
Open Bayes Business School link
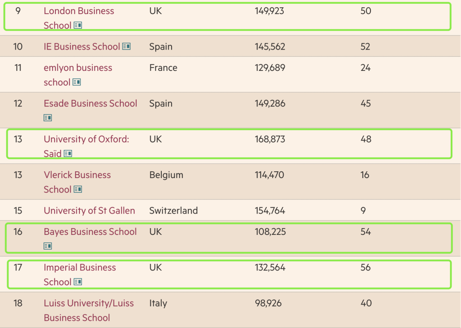[90, 231]
